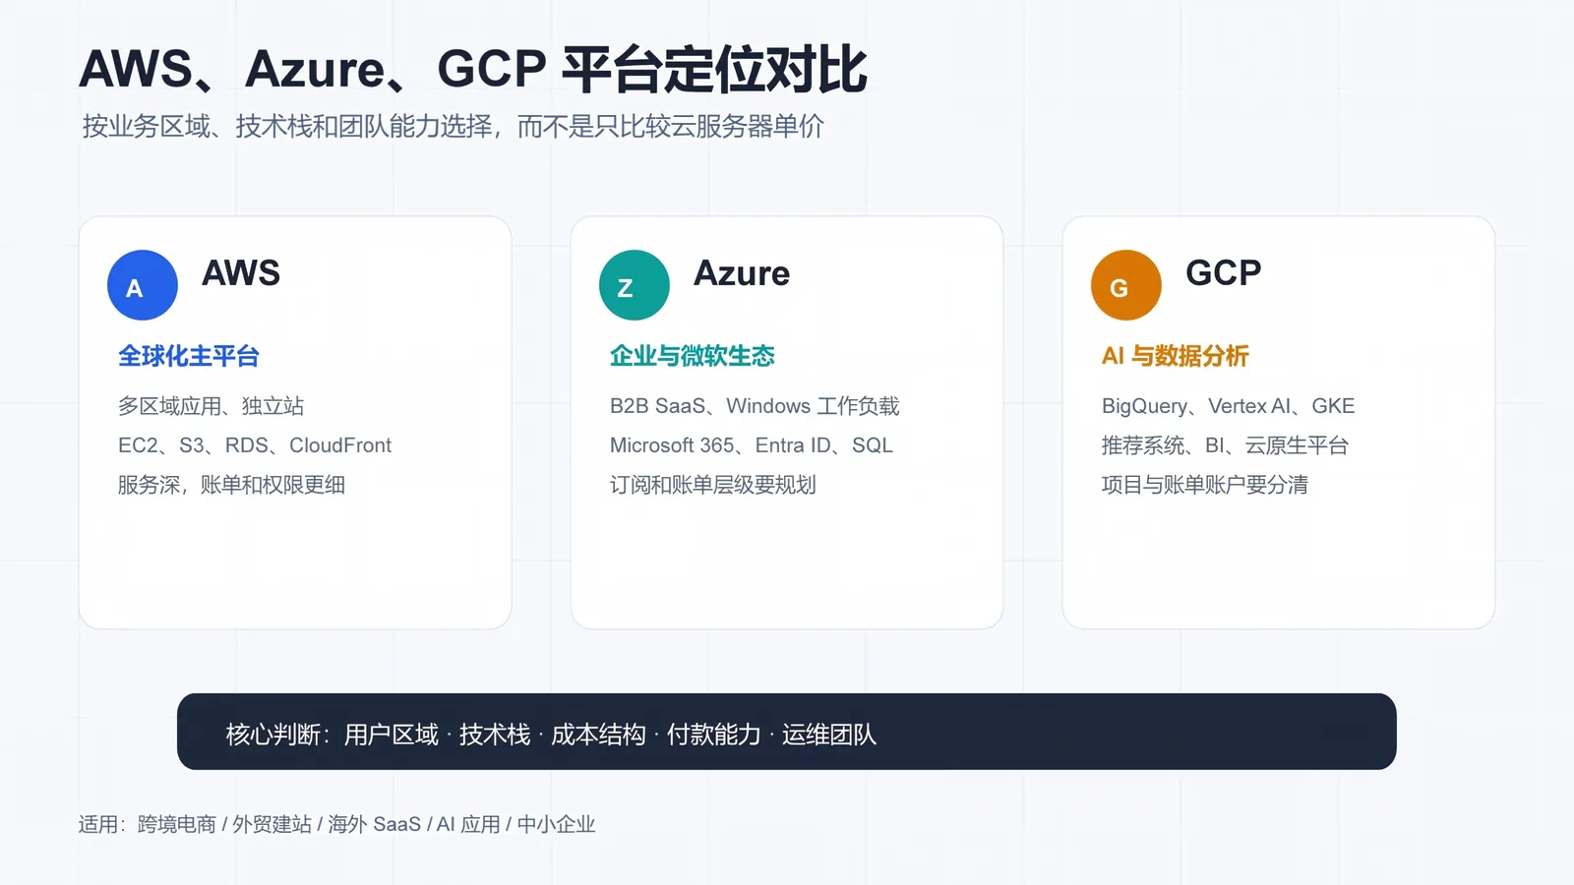Click the blue AWS circle icon

click(143, 285)
